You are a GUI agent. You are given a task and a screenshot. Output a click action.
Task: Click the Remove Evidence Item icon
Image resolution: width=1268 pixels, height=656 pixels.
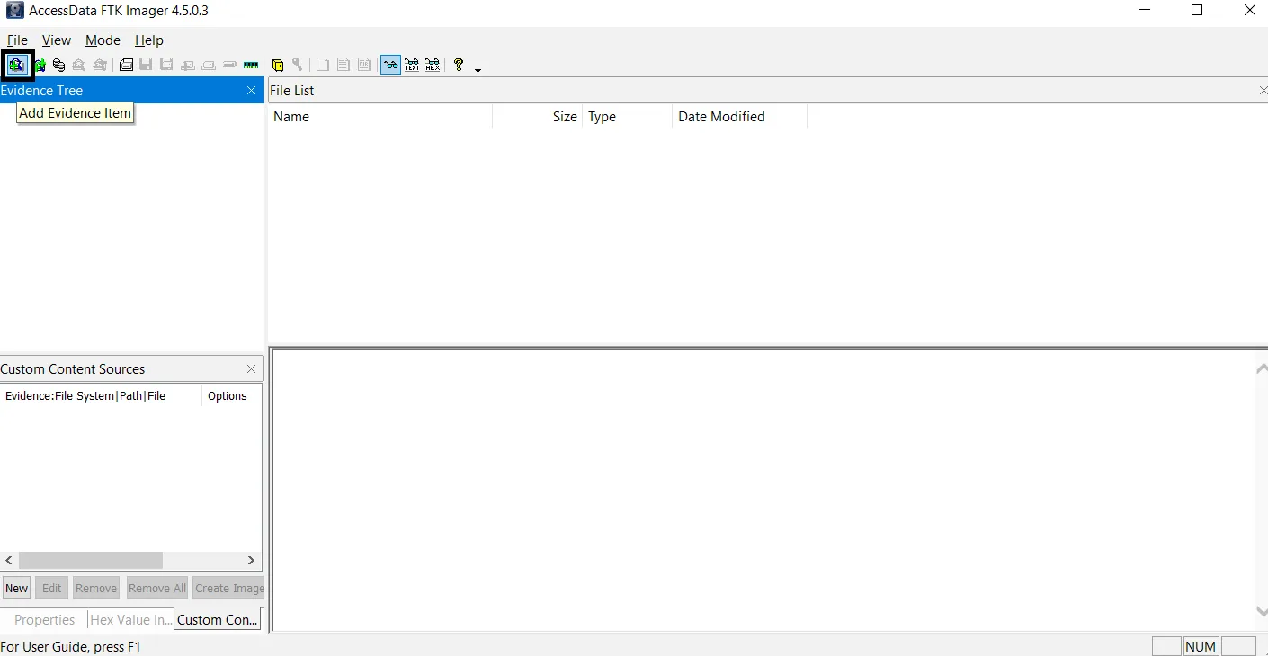pyautogui.click(x=79, y=65)
